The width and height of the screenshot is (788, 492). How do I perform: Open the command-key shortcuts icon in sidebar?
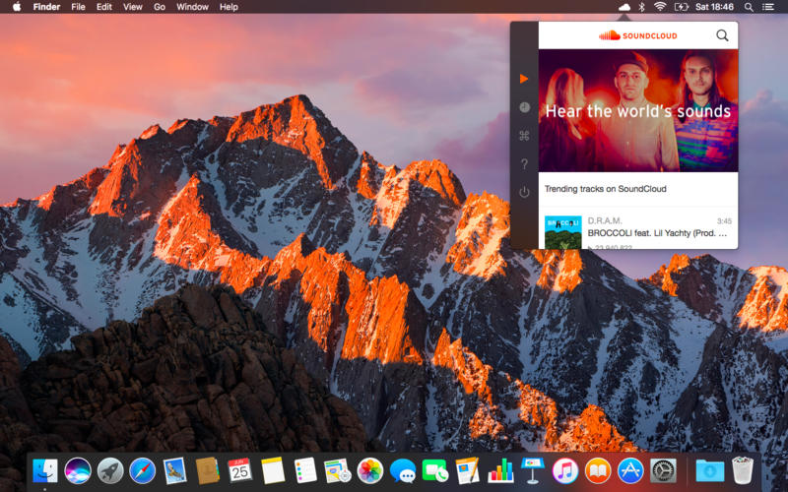click(524, 136)
